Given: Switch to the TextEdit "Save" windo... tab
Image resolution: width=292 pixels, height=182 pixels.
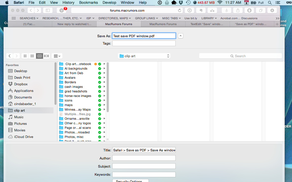Looking at the screenshot, I should (x=207, y=24).
